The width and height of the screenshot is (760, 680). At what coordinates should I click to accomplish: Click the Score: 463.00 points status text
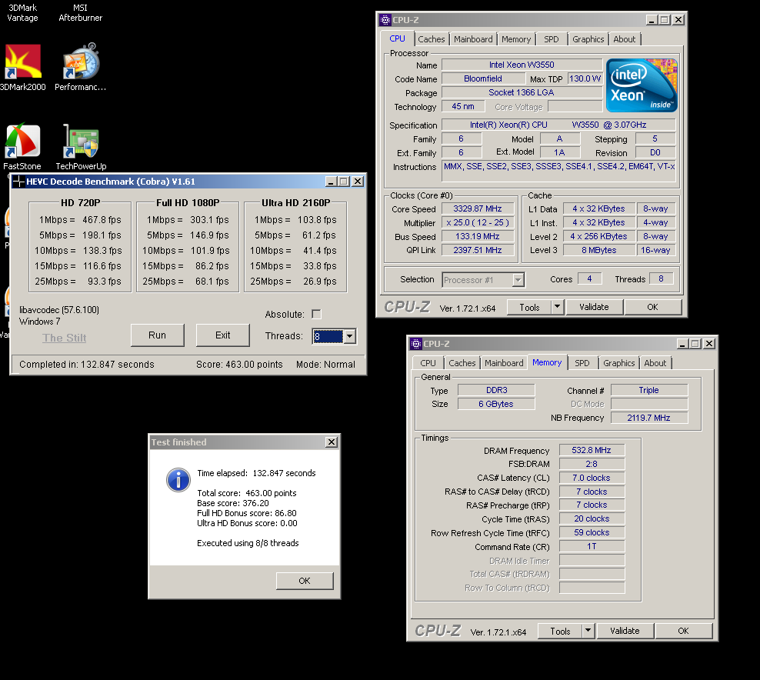(239, 365)
